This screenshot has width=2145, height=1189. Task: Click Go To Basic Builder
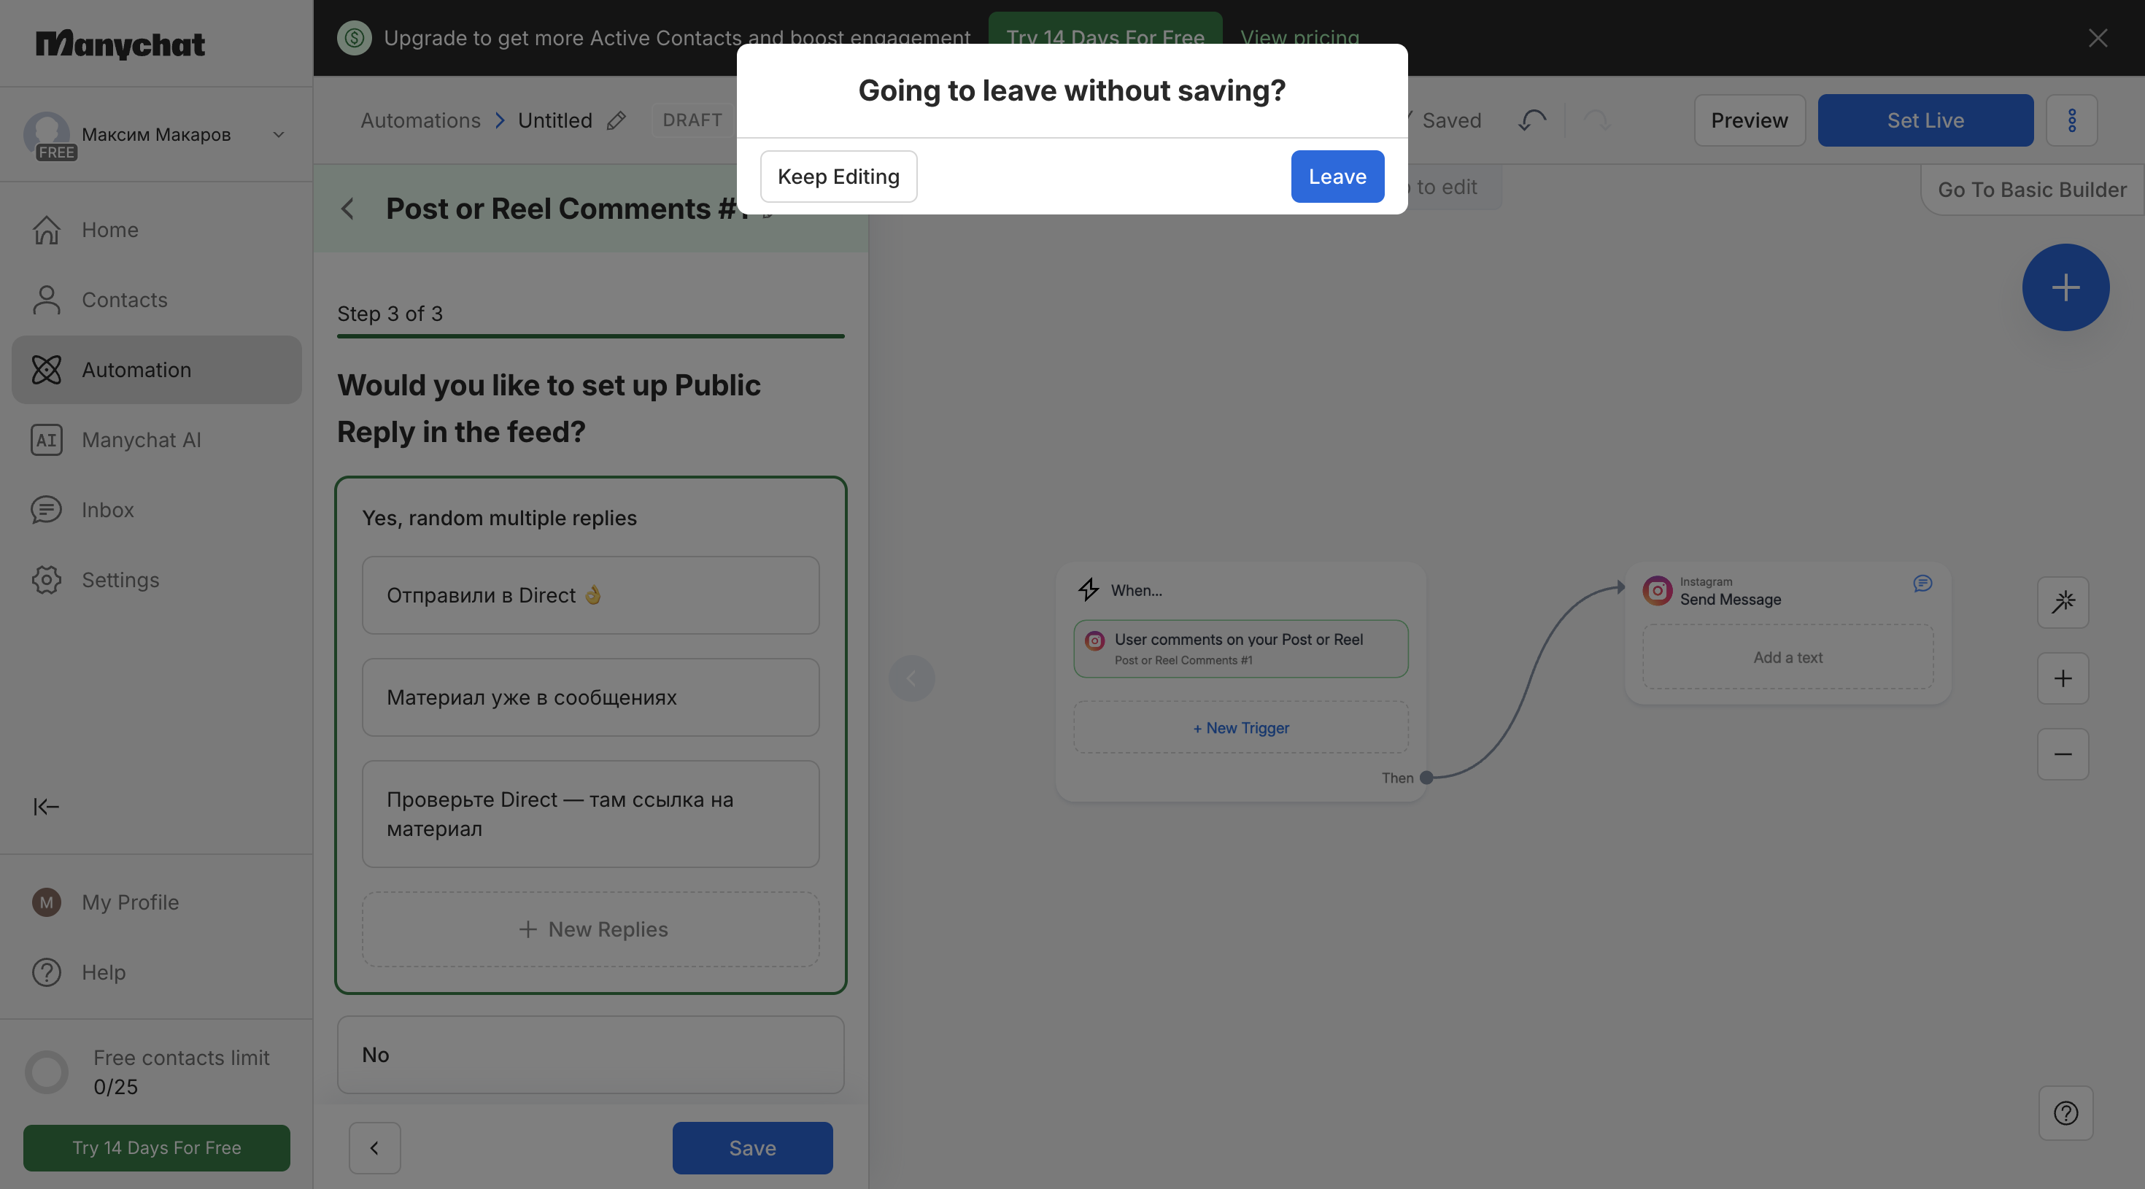[x=2032, y=190]
